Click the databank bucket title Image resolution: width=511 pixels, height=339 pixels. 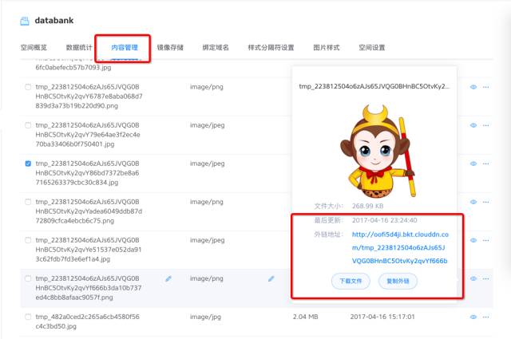click(x=54, y=21)
